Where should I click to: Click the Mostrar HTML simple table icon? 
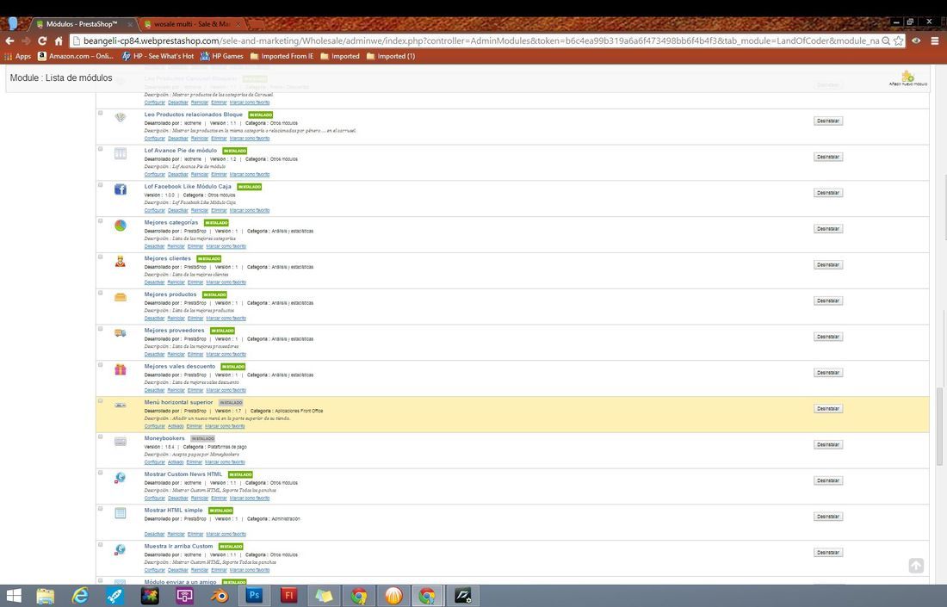click(121, 513)
